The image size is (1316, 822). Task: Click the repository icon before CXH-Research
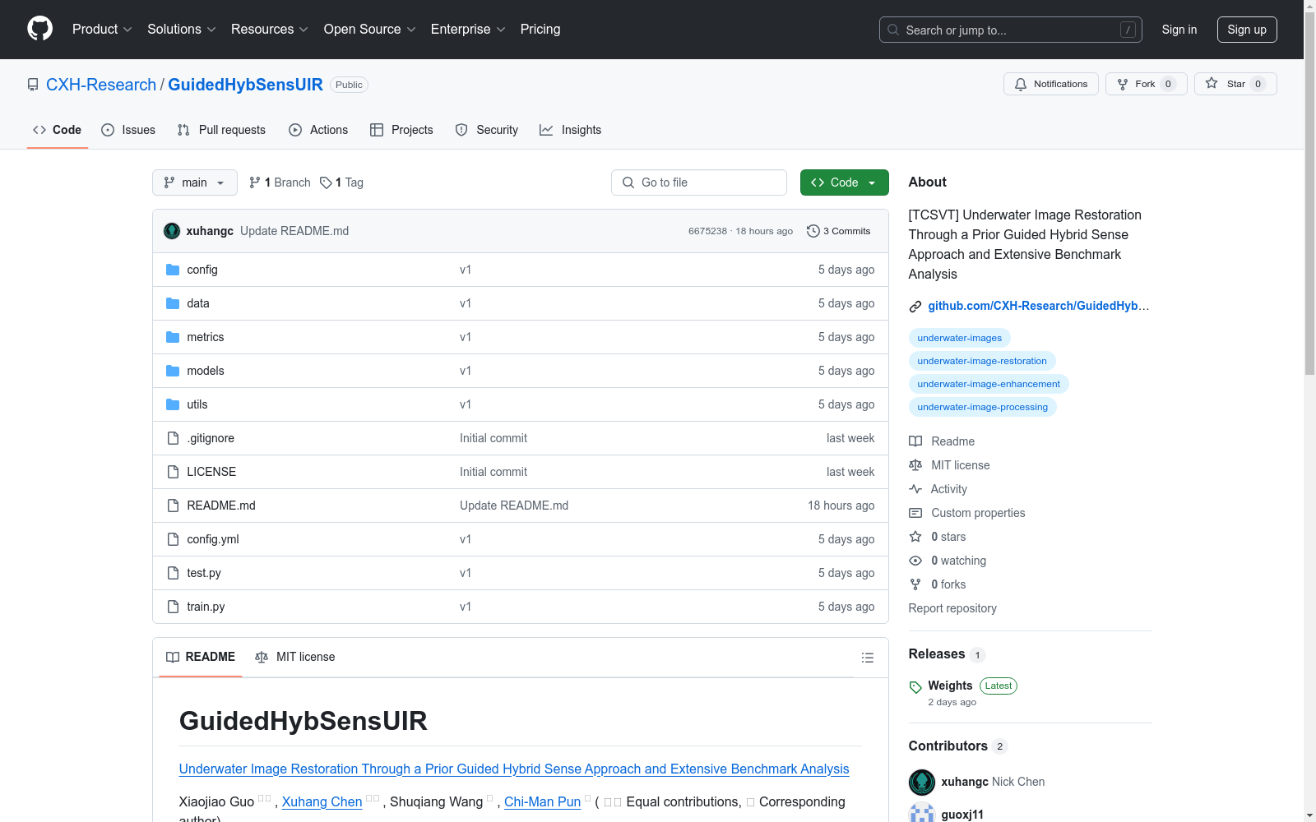tap(33, 85)
